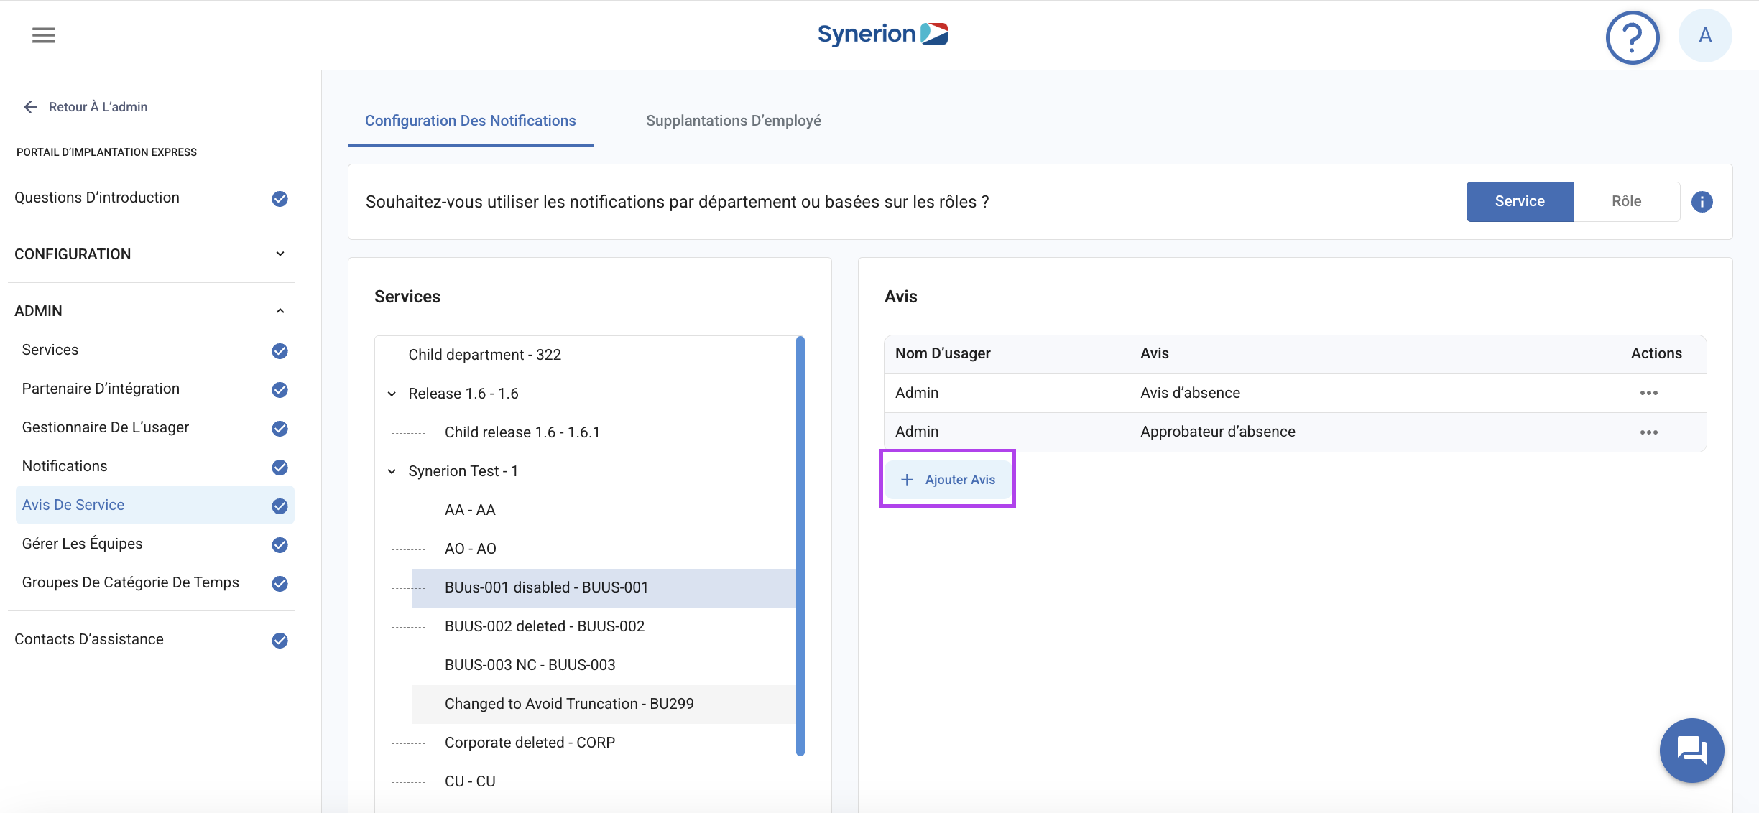Click checkmark next to Partenaire D'intégration
This screenshot has height=813, width=1759.
click(x=280, y=389)
